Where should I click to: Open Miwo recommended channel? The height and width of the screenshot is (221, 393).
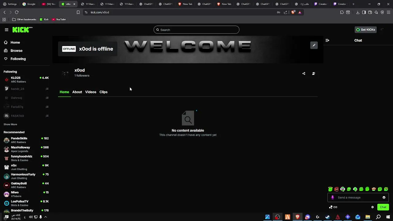(26, 194)
